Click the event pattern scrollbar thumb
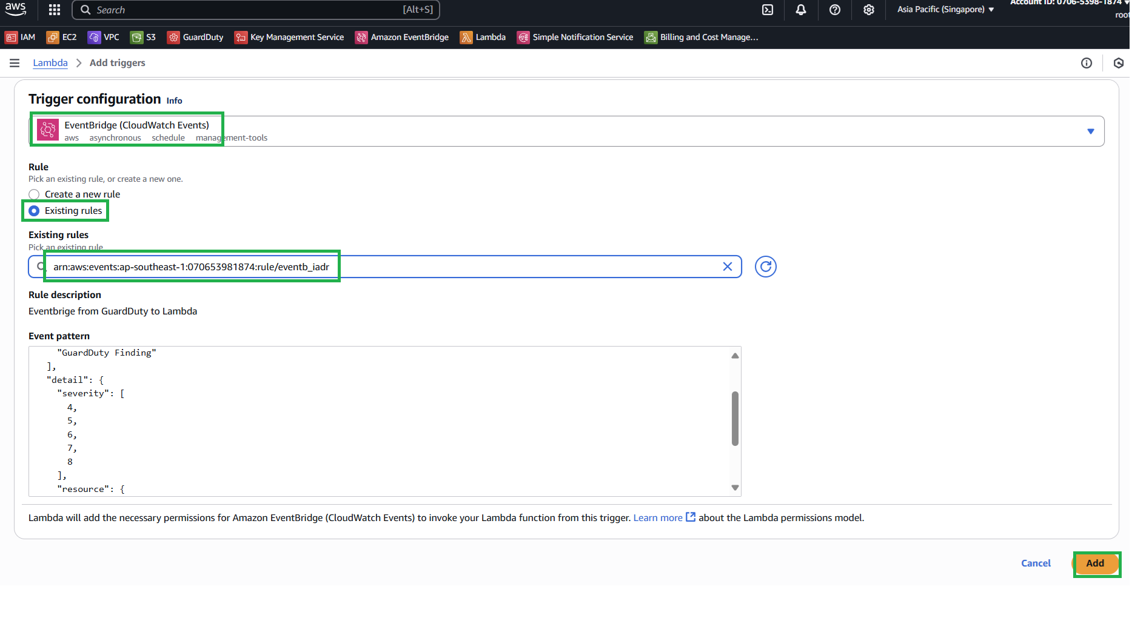 [735, 419]
